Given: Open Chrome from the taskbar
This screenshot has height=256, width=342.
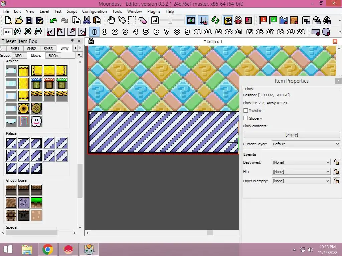Looking at the screenshot, I should click(x=48, y=249).
